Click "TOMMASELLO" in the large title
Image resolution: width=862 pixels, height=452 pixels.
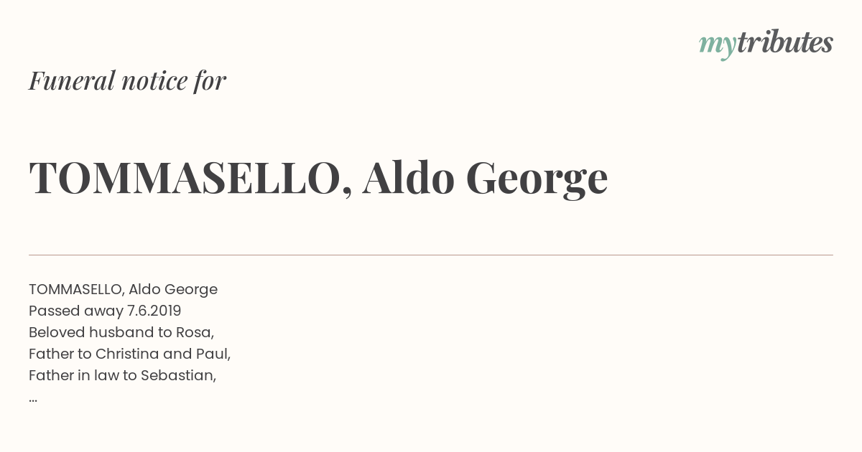185,178
